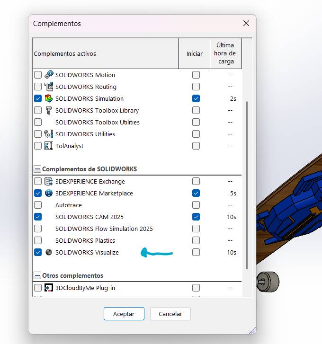Enable Iniciar checkbox for Flow Simulation 2025
Image resolution: width=322 pixels, height=344 pixels.
pyautogui.click(x=196, y=229)
